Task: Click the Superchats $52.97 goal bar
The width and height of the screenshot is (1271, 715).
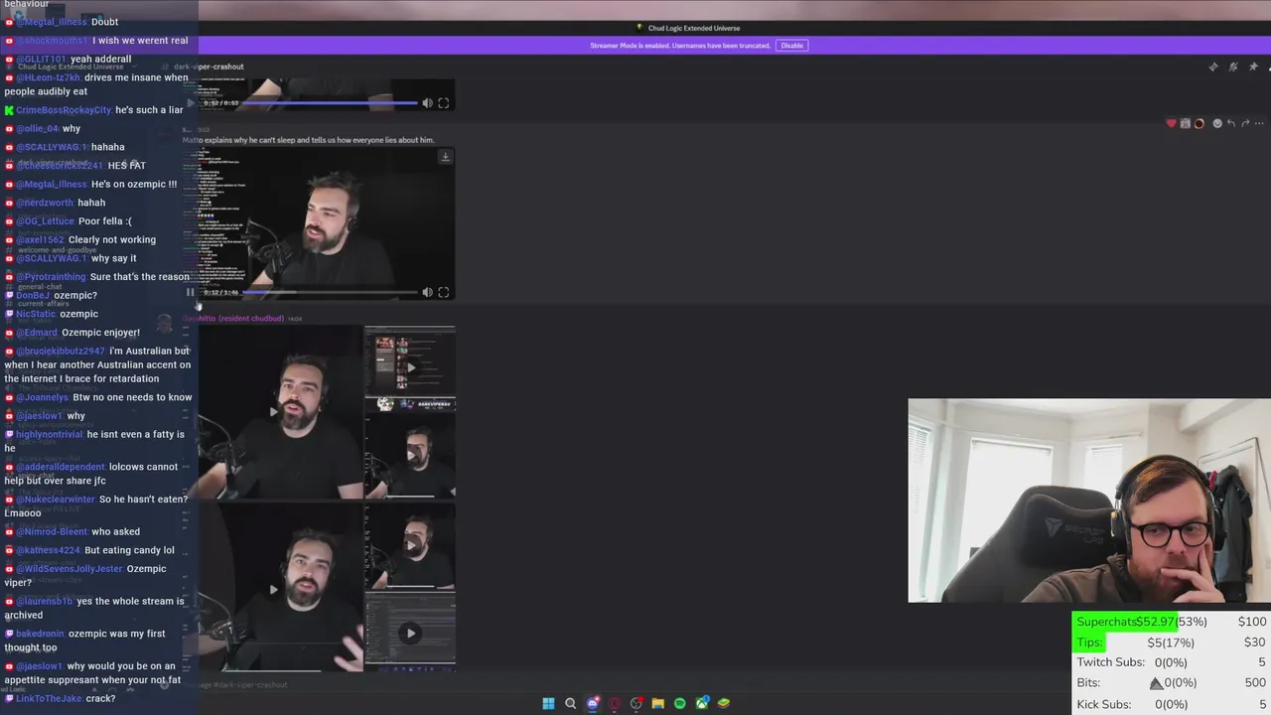Action: pos(1171,622)
